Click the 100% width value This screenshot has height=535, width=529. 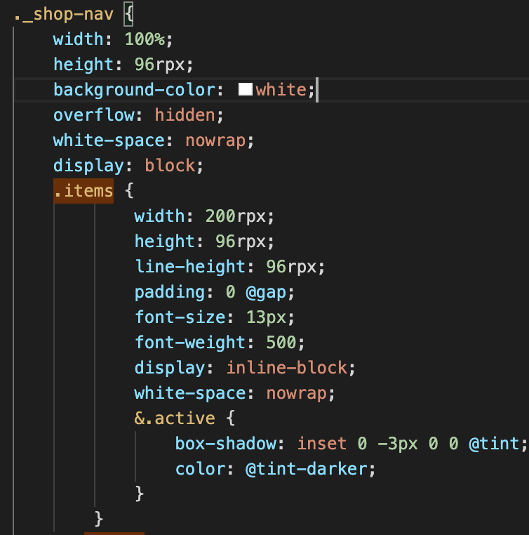tap(145, 39)
